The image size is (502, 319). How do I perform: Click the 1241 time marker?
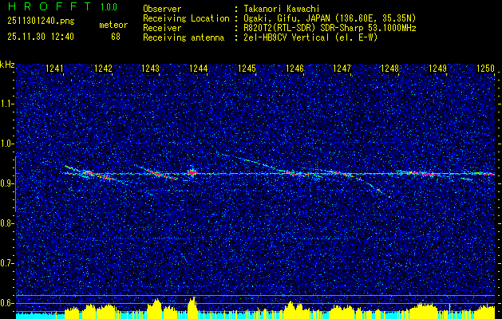click(x=55, y=68)
